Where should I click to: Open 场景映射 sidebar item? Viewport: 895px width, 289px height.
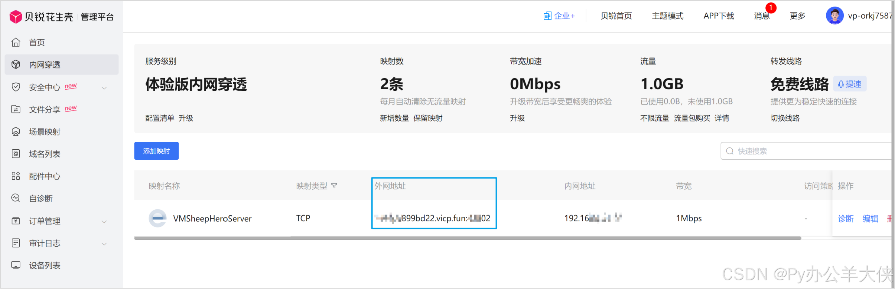point(62,132)
